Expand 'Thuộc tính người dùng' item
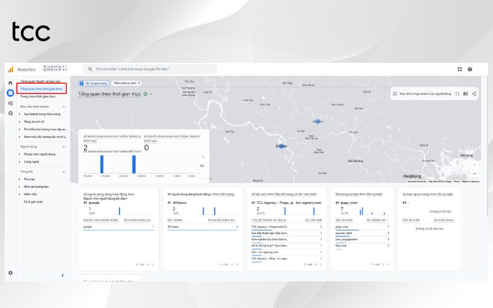This screenshot has width=493, height=308. point(20,155)
